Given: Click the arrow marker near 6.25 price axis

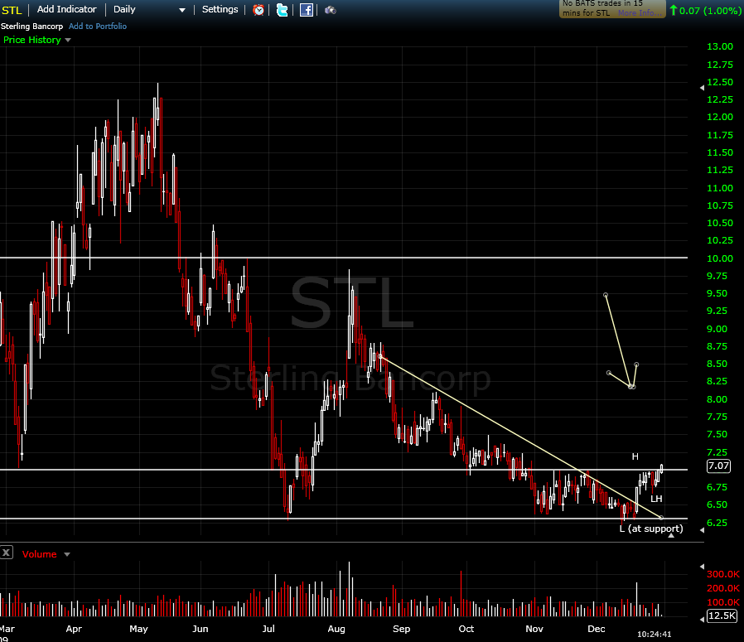Looking at the screenshot, I should coord(703,530).
